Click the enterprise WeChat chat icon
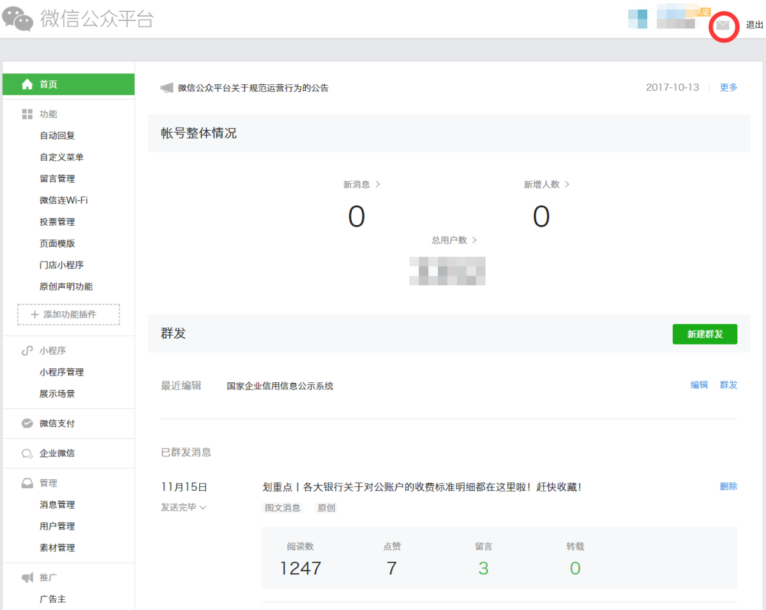This screenshot has width=766, height=610. click(x=27, y=454)
